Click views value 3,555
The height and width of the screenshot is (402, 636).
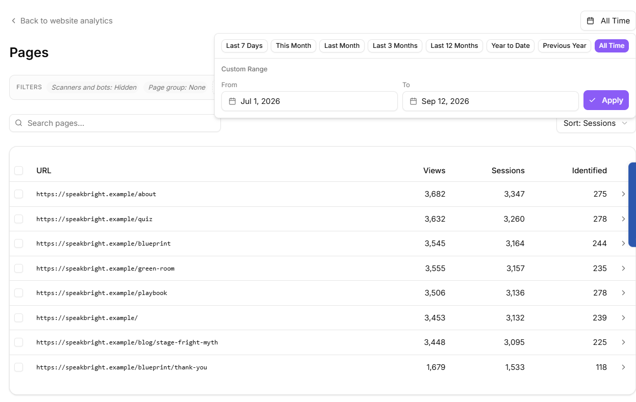(x=435, y=269)
